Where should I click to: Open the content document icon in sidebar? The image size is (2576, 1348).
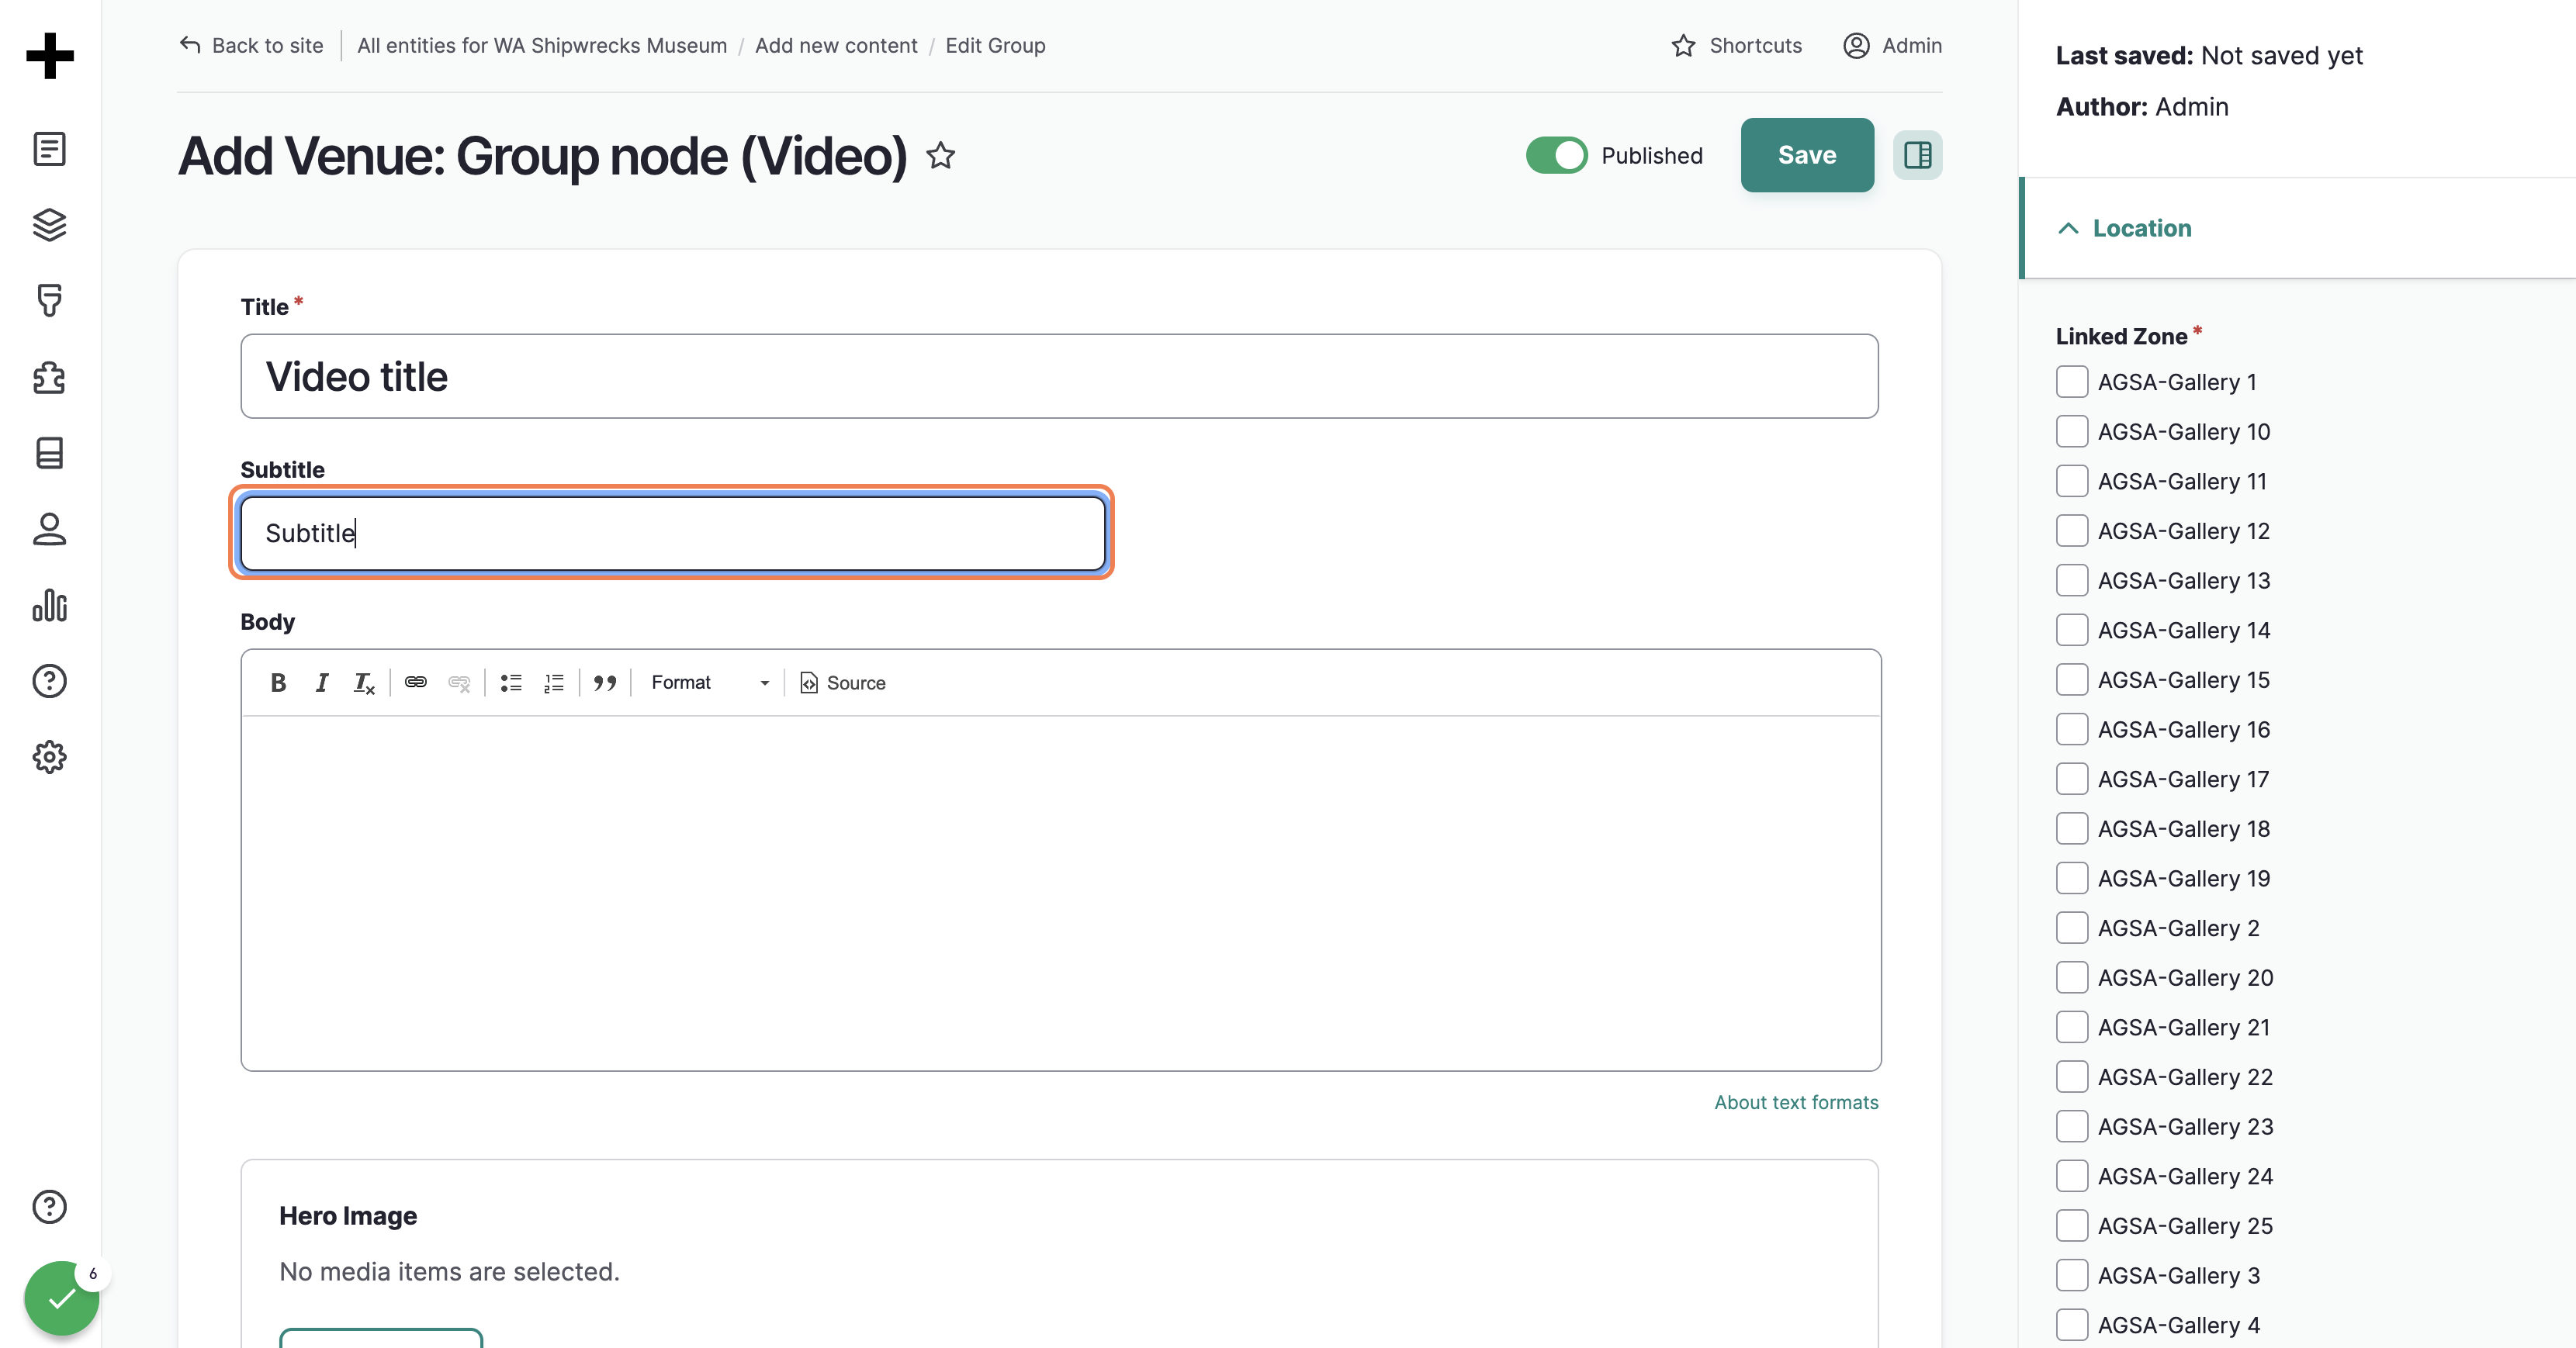coord(50,149)
